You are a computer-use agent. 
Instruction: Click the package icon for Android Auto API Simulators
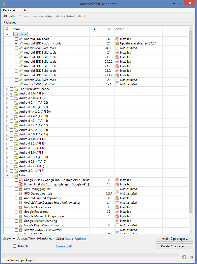point(21,230)
